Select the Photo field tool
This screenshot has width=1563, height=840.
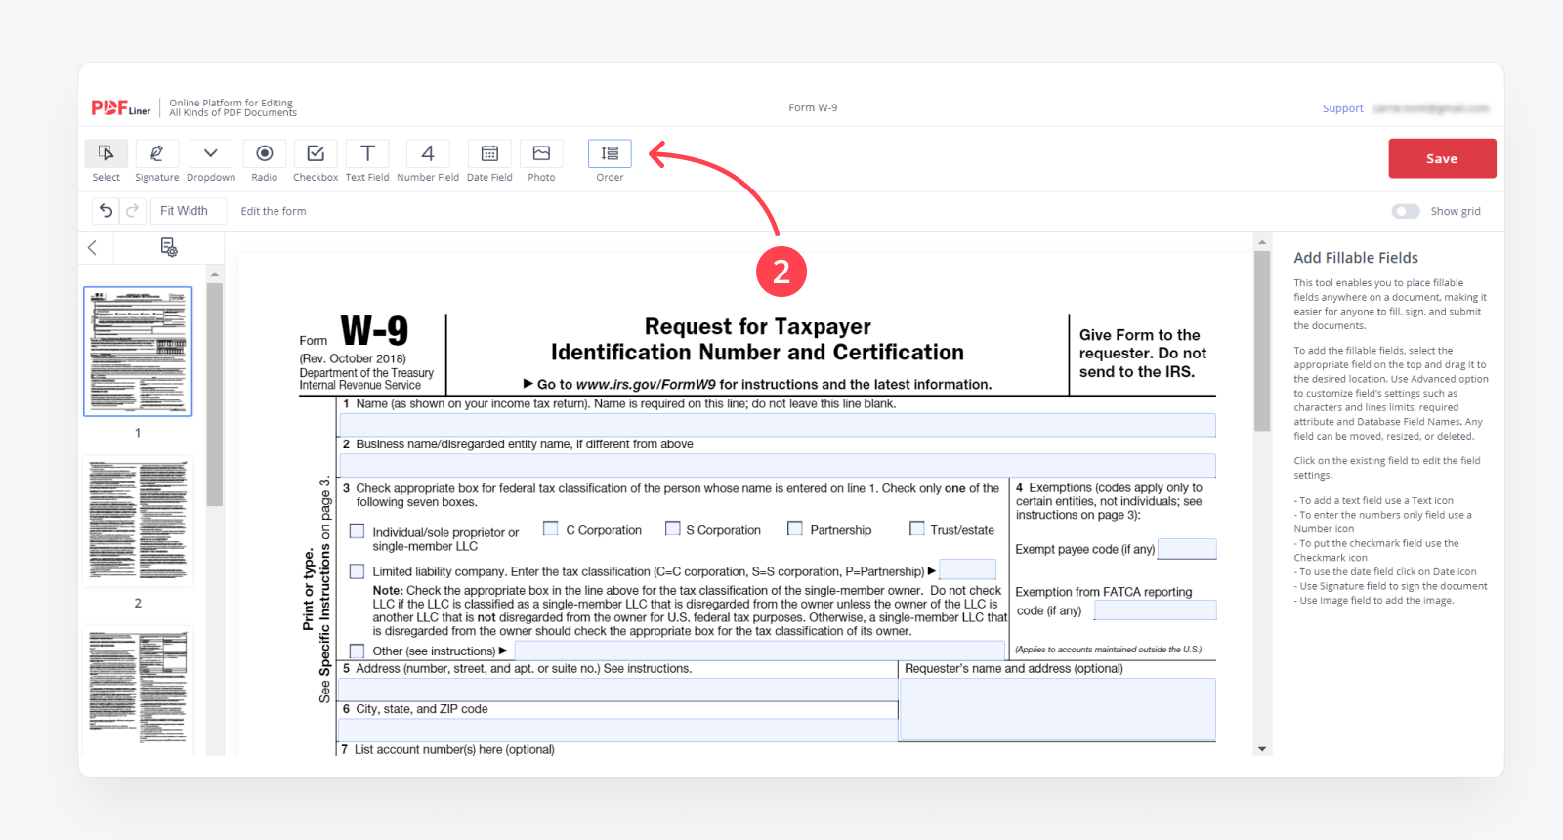(541, 153)
